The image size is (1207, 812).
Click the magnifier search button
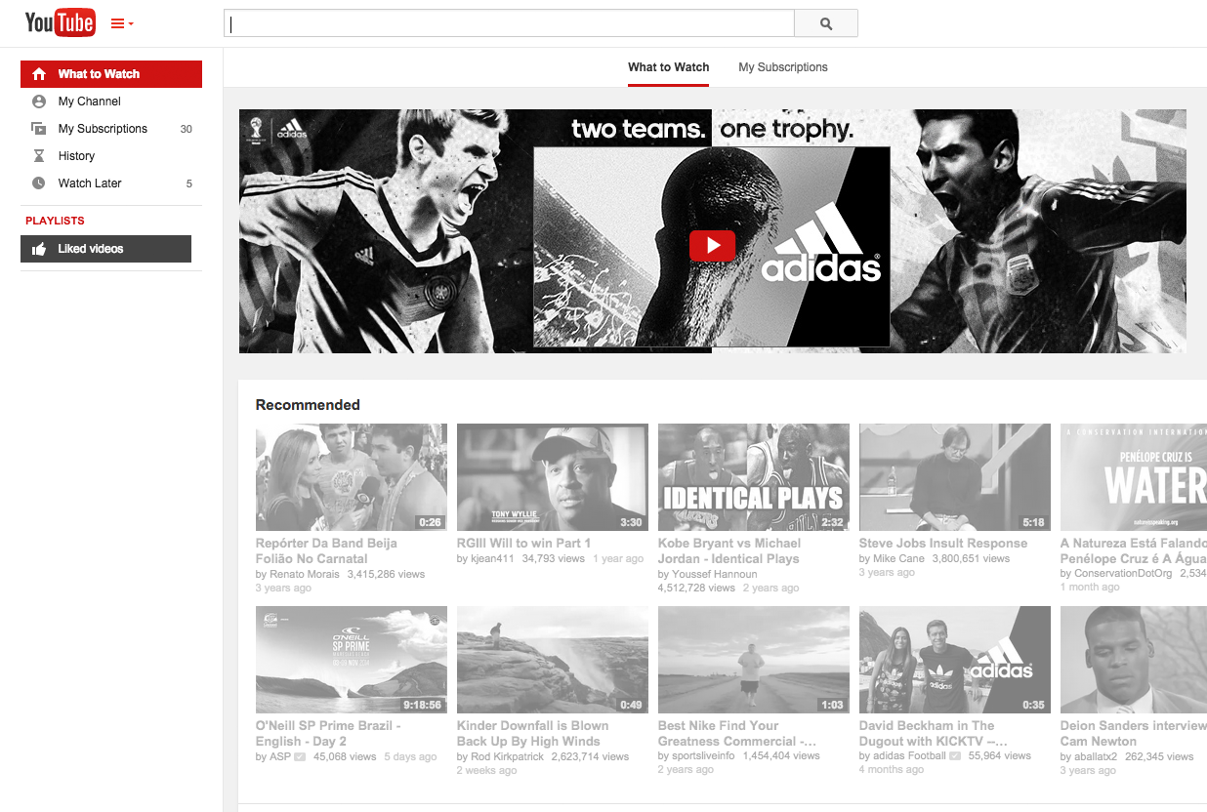click(826, 23)
